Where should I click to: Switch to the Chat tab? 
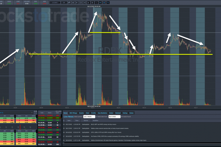tap(87, 113)
